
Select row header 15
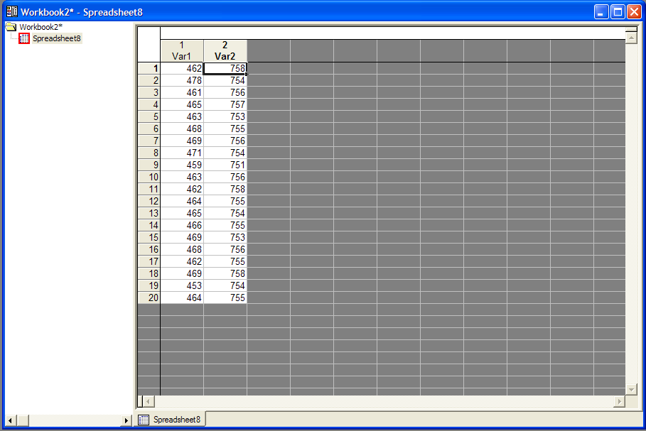pyautogui.click(x=149, y=238)
